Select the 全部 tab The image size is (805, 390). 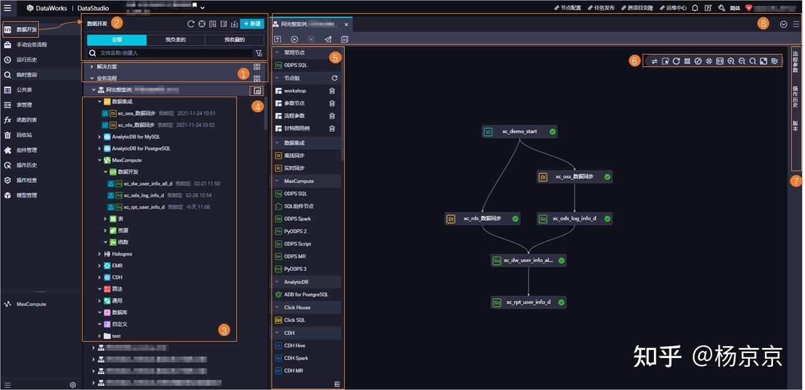tap(117, 40)
